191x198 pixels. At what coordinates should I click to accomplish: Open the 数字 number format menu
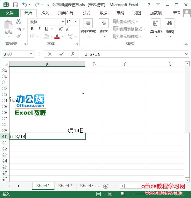pos(104,28)
